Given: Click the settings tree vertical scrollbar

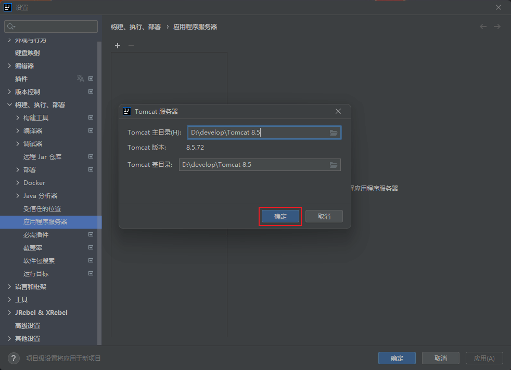Looking at the screenshot, I should [99, 193].
